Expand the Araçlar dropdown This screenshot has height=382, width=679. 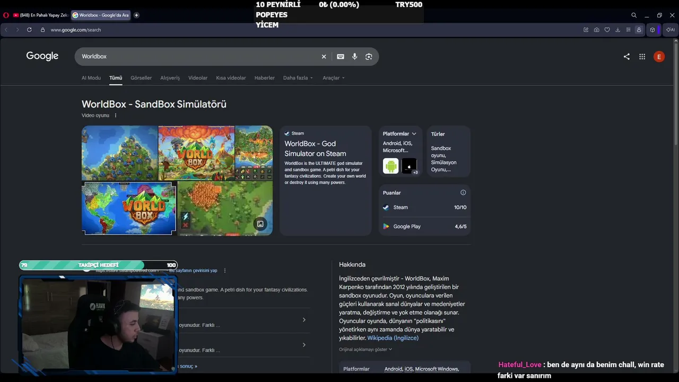tap(334, 78)
